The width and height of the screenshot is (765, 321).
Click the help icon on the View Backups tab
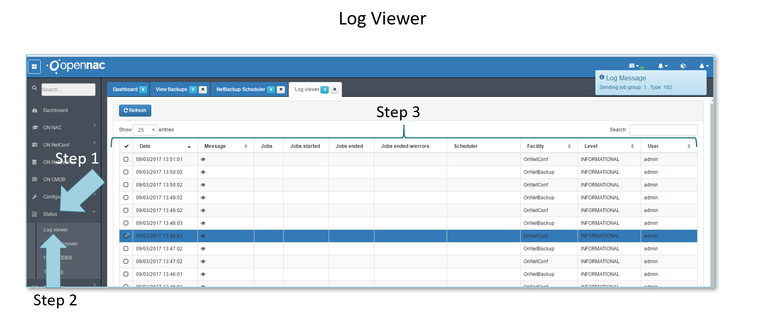tap(193, 90)
